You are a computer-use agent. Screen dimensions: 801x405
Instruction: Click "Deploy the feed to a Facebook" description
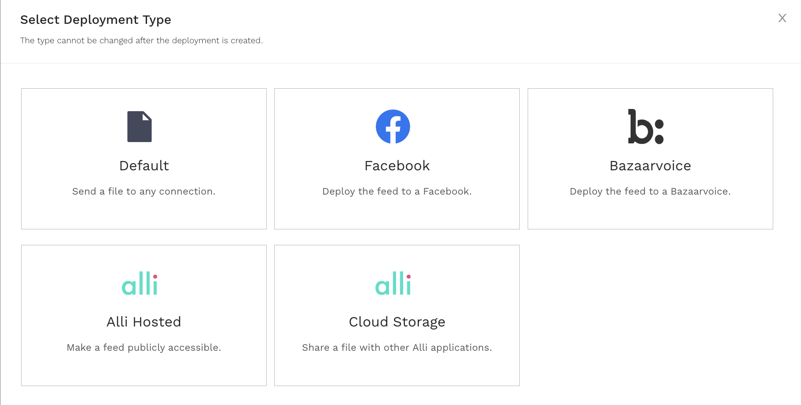397,191
